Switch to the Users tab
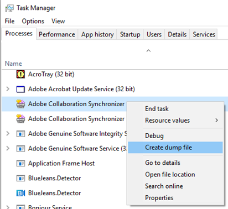 click(x=154, y=34)
